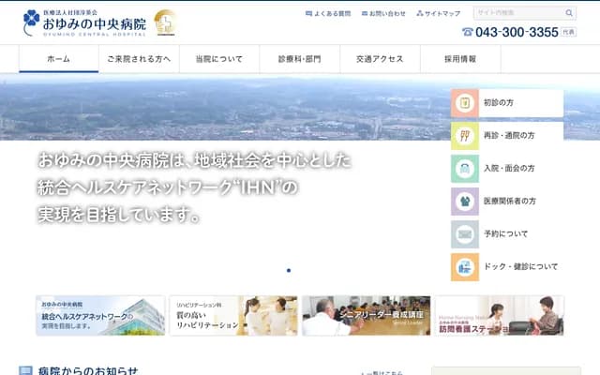This screenshot has height=375, width=600.
Task: Open the 訪問看護ステーション banner
Action: click(x=499, y=316)
